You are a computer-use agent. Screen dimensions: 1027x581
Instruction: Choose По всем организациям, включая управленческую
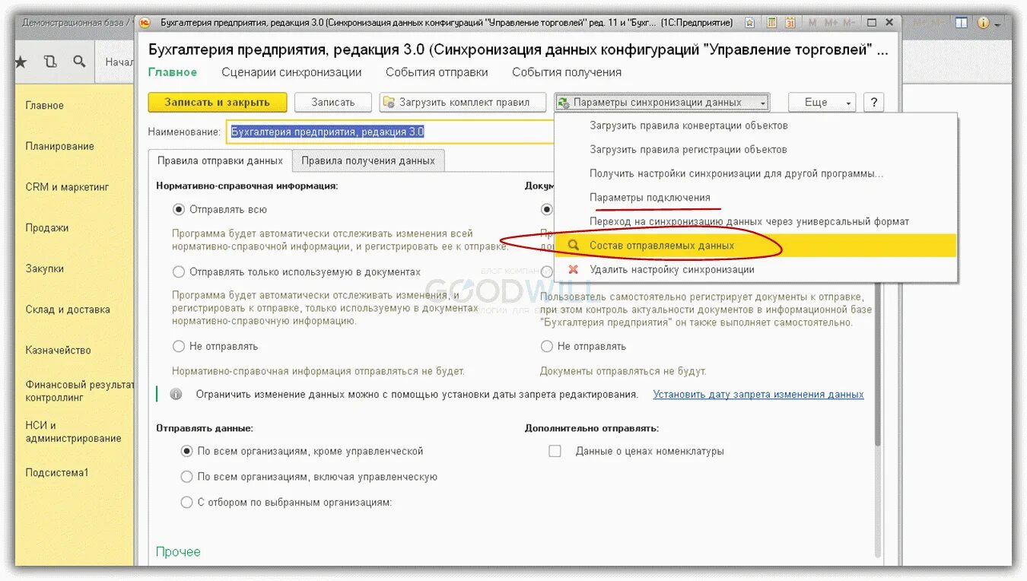[x=187, y=477]
